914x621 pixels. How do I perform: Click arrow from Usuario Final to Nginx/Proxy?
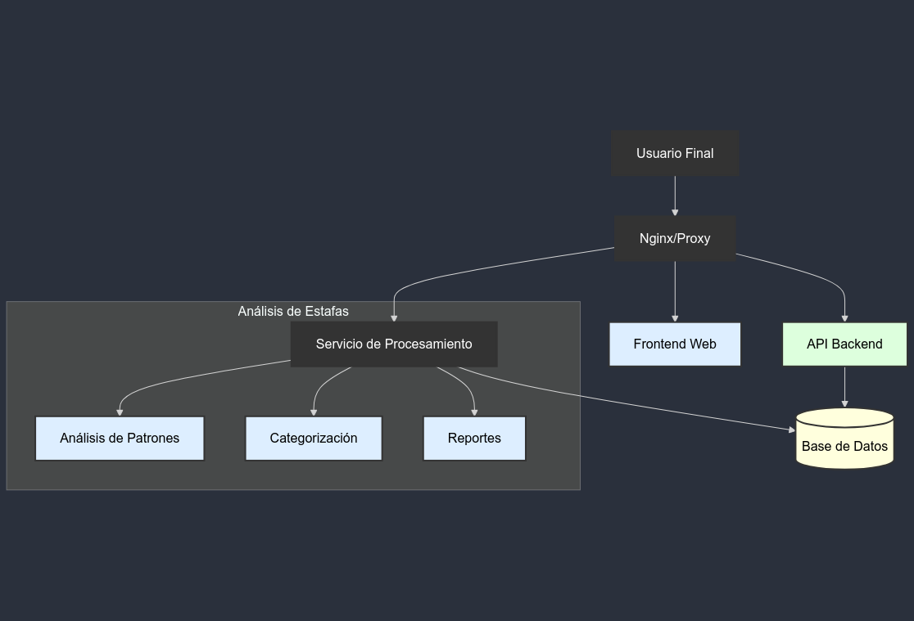click(x=675, y=196)
